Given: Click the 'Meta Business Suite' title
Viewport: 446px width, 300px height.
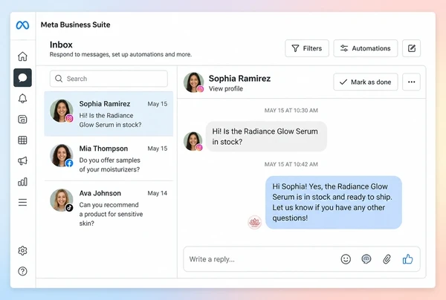Looking at the screenshot, I should click(75, 25).
